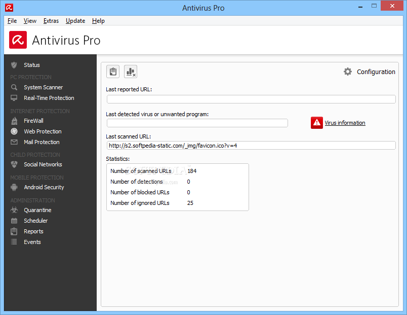This screenshot has width=407, height=315.
Task: Select System Scanner in sidebar
Action: [44, 87]
